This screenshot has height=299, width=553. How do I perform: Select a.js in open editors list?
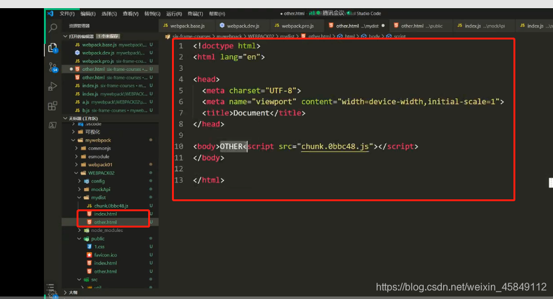[110, 102]
